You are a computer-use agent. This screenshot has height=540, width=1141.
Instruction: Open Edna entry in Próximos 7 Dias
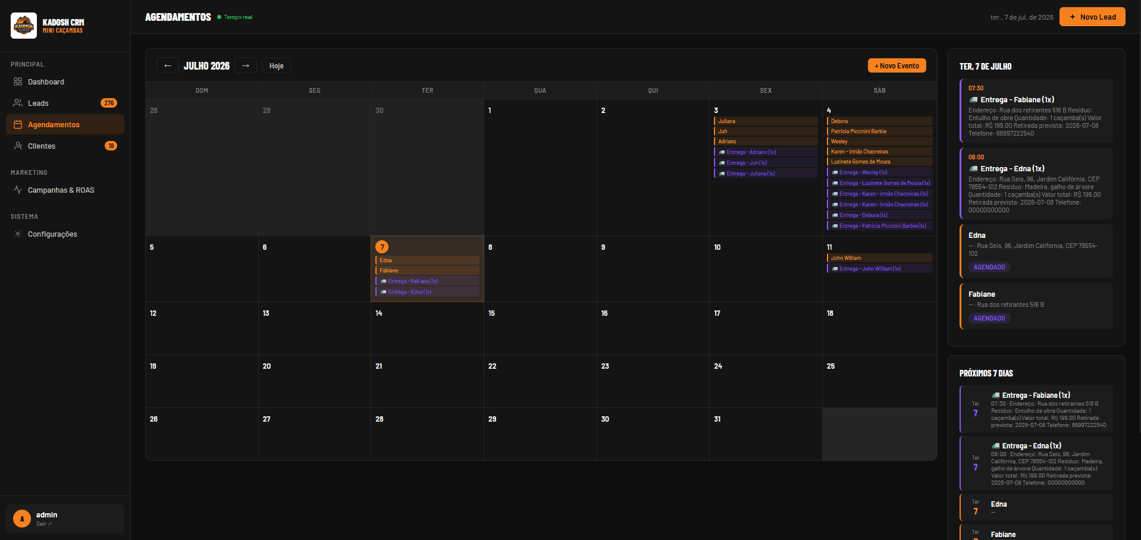coord(1036,507)
